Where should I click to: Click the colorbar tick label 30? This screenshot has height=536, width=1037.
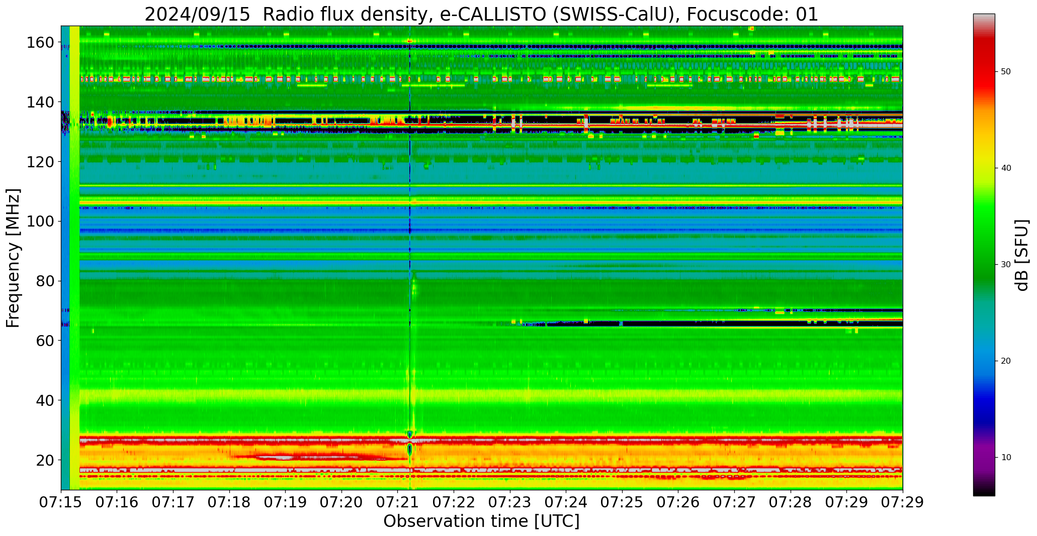[1006, 264]
